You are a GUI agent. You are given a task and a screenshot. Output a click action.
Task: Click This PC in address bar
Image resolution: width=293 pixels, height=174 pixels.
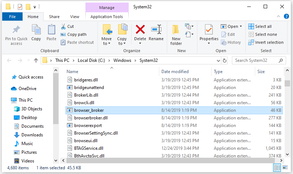62,60
